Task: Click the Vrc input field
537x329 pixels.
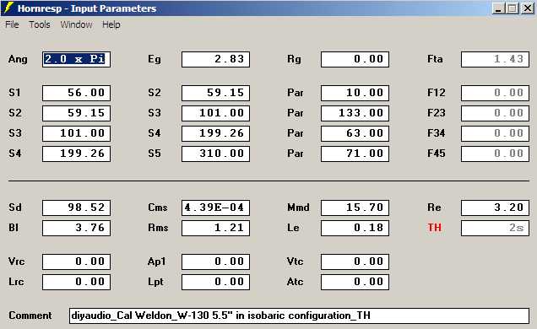Action: (x=76, y=262)
